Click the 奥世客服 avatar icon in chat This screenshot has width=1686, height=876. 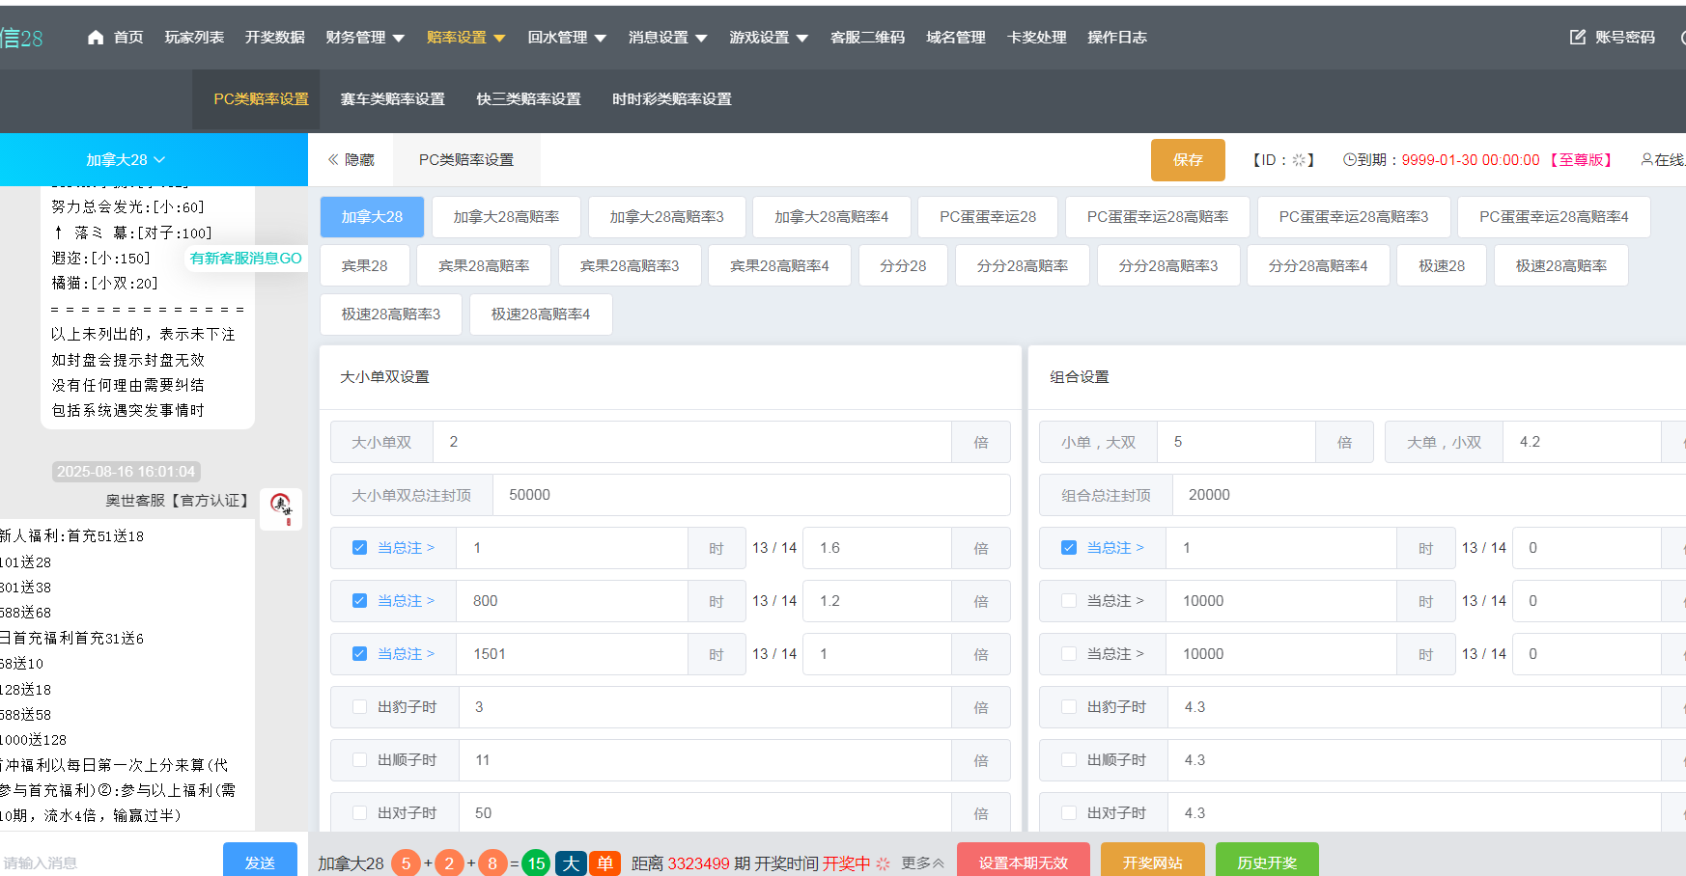click(x=280, y=509)
